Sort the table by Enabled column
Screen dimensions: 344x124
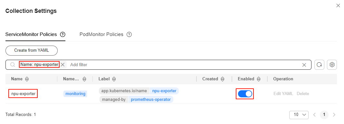tap(259, 79)
